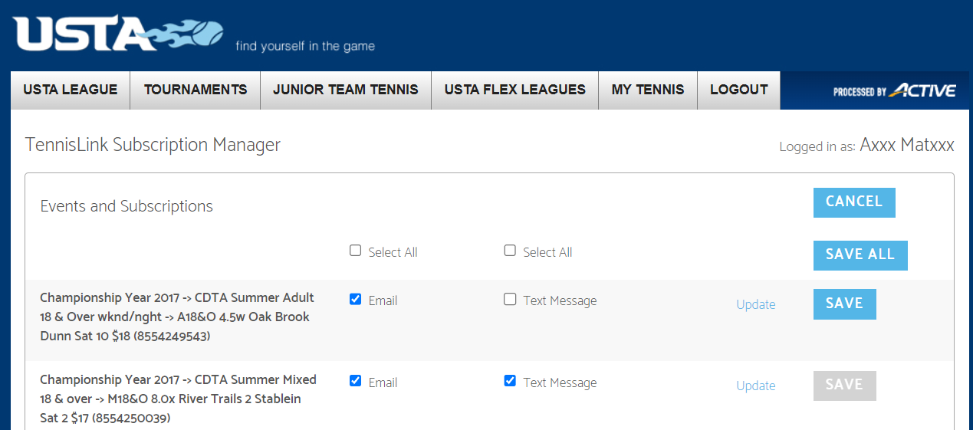Open the USTA LEAGUE menu

(x=71, y=90)
